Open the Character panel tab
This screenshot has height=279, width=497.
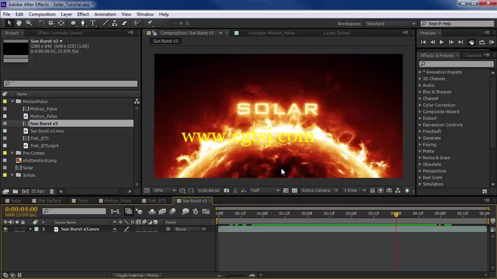[x=473, y=55]
